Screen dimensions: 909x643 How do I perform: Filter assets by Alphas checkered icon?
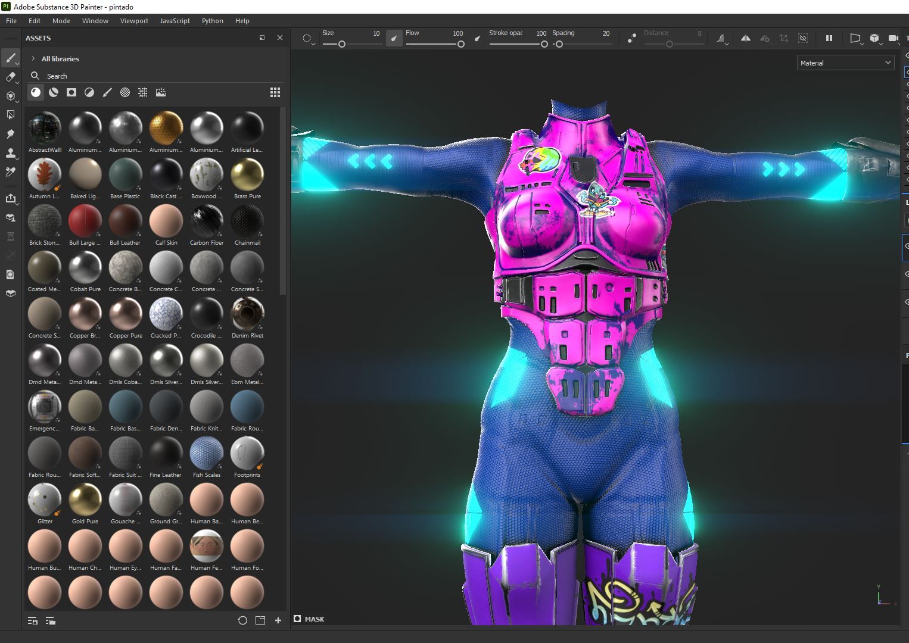point(125,92)
